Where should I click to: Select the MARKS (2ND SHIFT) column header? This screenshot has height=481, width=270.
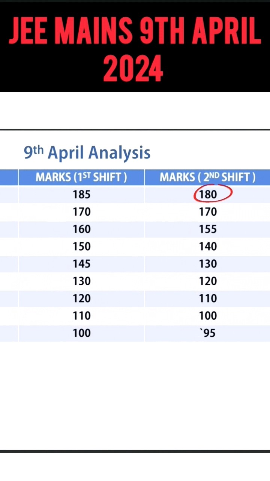pyautogui.click(x=208, y=177)
